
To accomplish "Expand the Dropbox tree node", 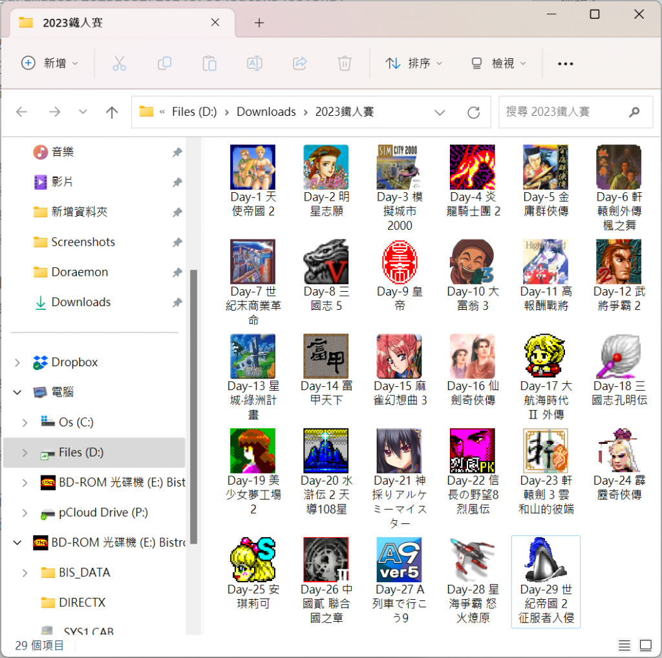I will tap(17, 362).
